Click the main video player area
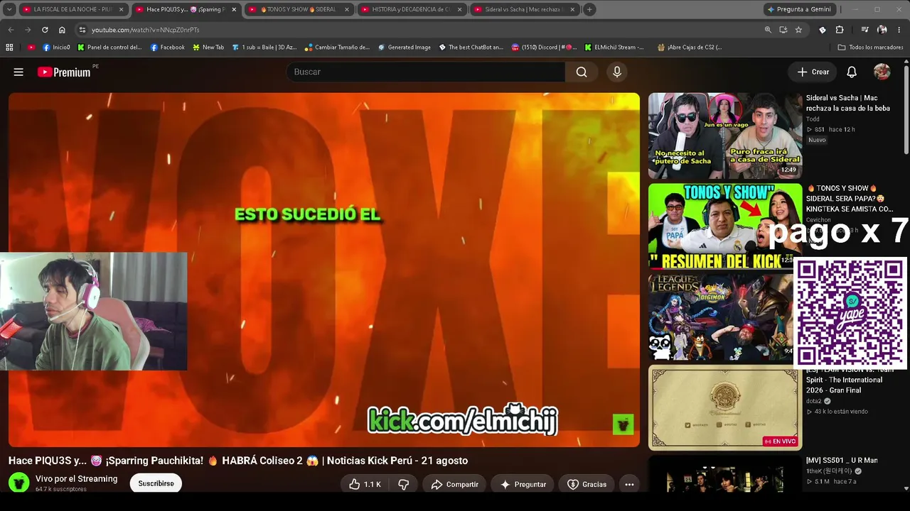The image size is (910, 511). coord(324,270)
